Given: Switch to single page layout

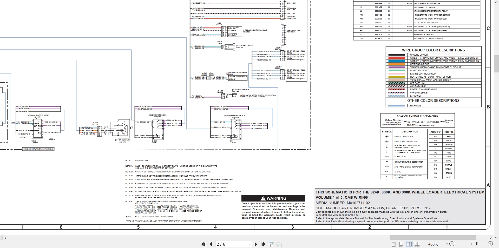Looking at the screenshot, I should coord(393,244).
